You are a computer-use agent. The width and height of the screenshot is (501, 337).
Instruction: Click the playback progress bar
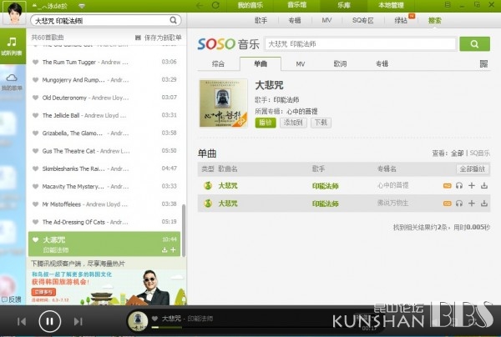point(256,327)
